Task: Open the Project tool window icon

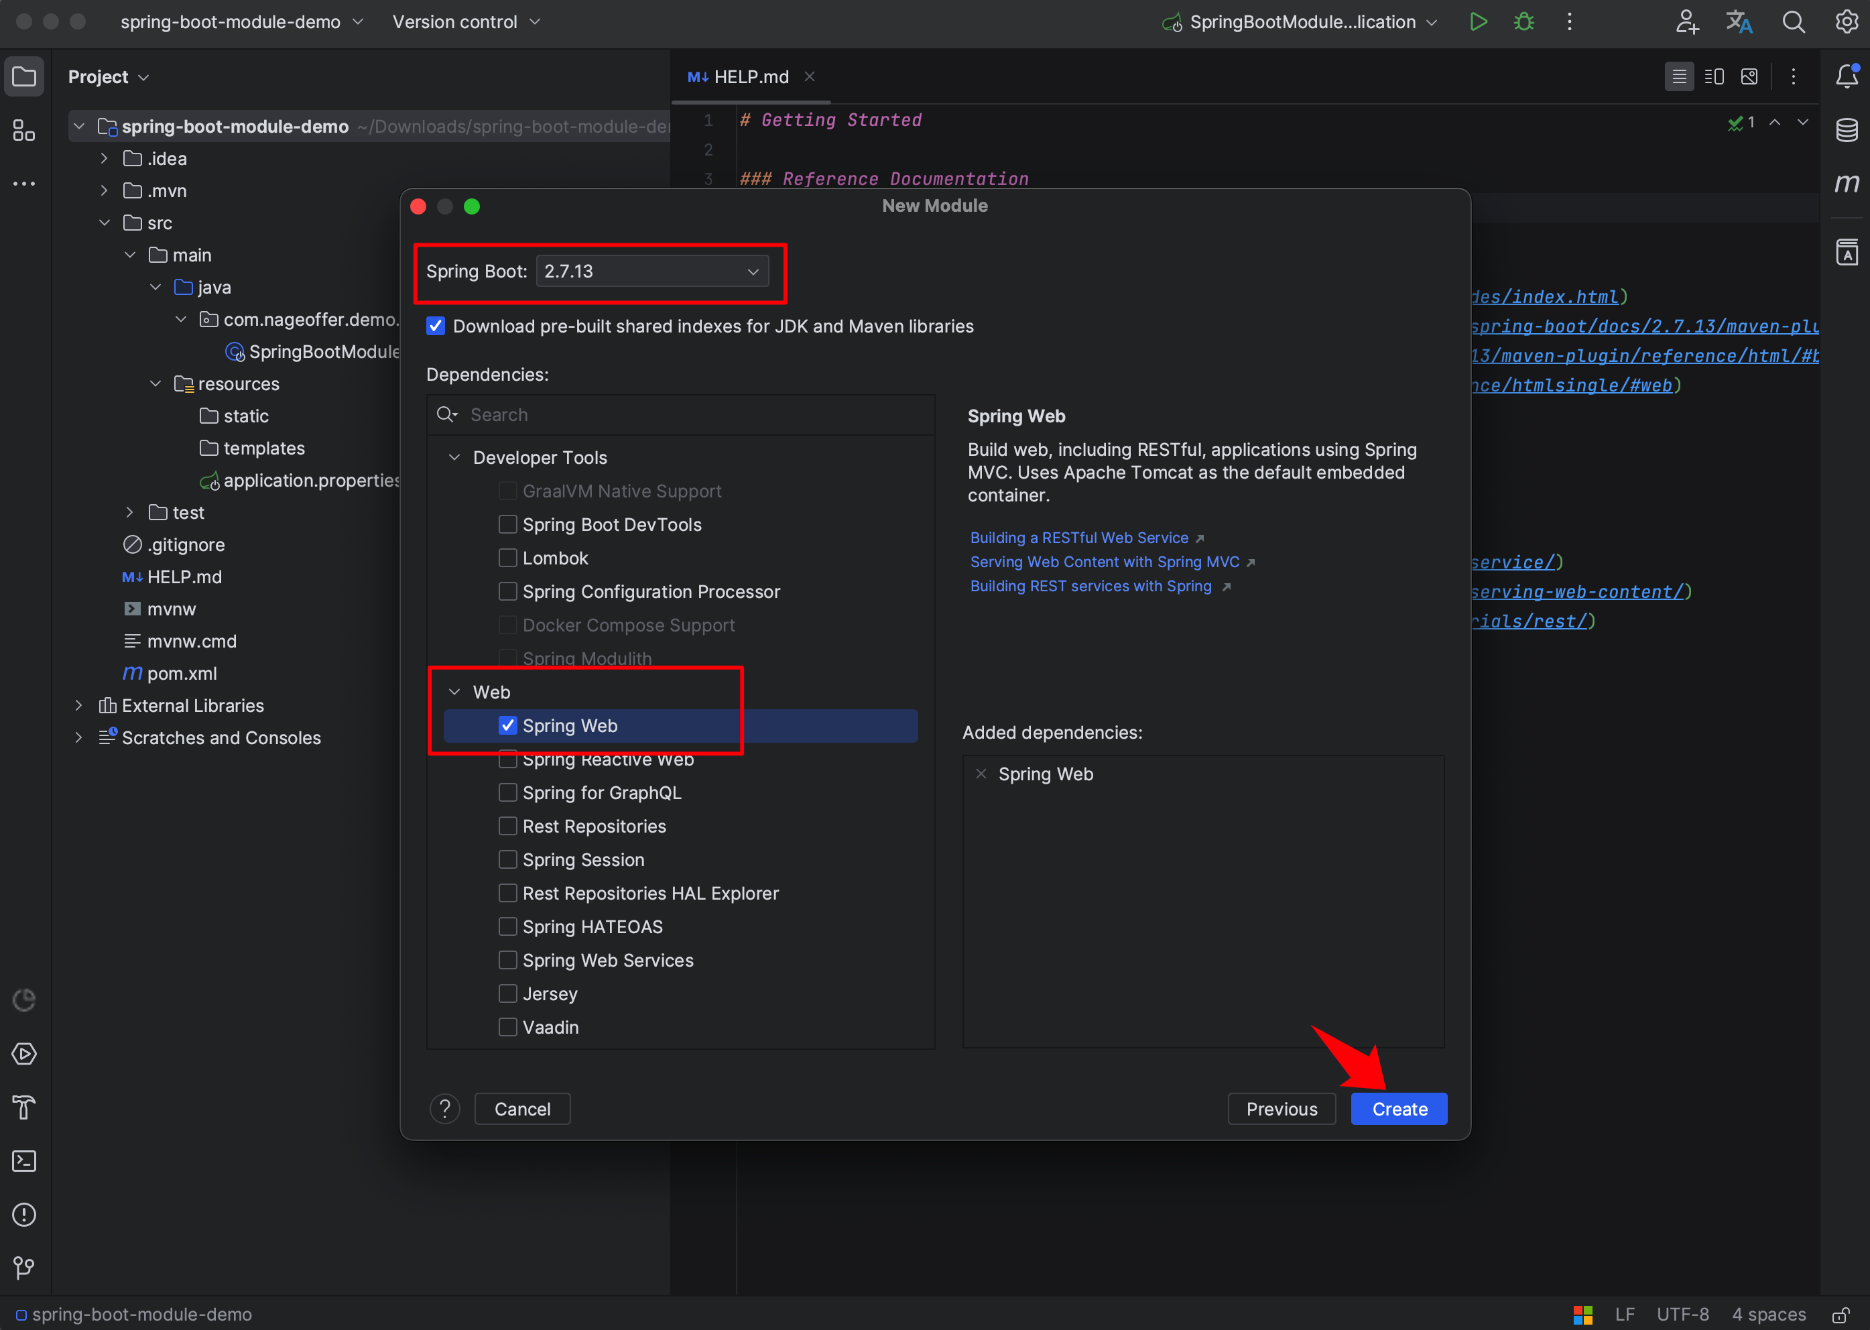Action: (x=23, y=77)
